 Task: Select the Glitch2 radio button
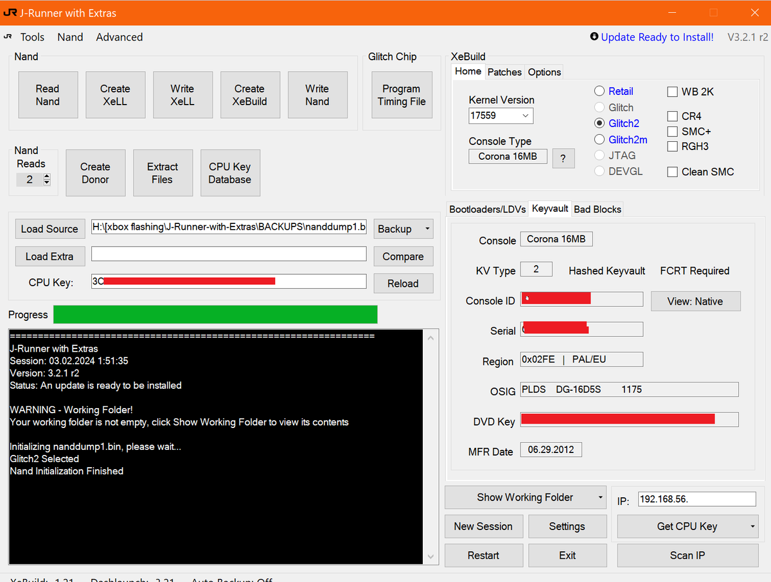click(599, 123)
